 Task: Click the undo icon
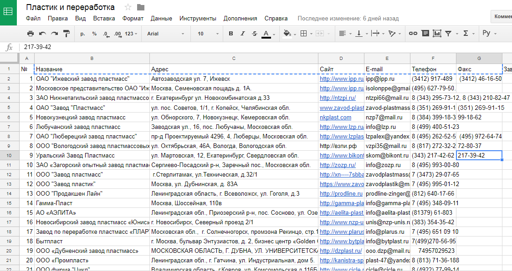42,34
